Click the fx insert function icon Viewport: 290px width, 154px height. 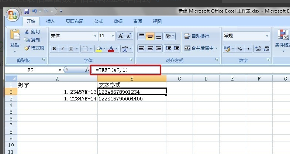pyautogui.click(x=87, y=70)
